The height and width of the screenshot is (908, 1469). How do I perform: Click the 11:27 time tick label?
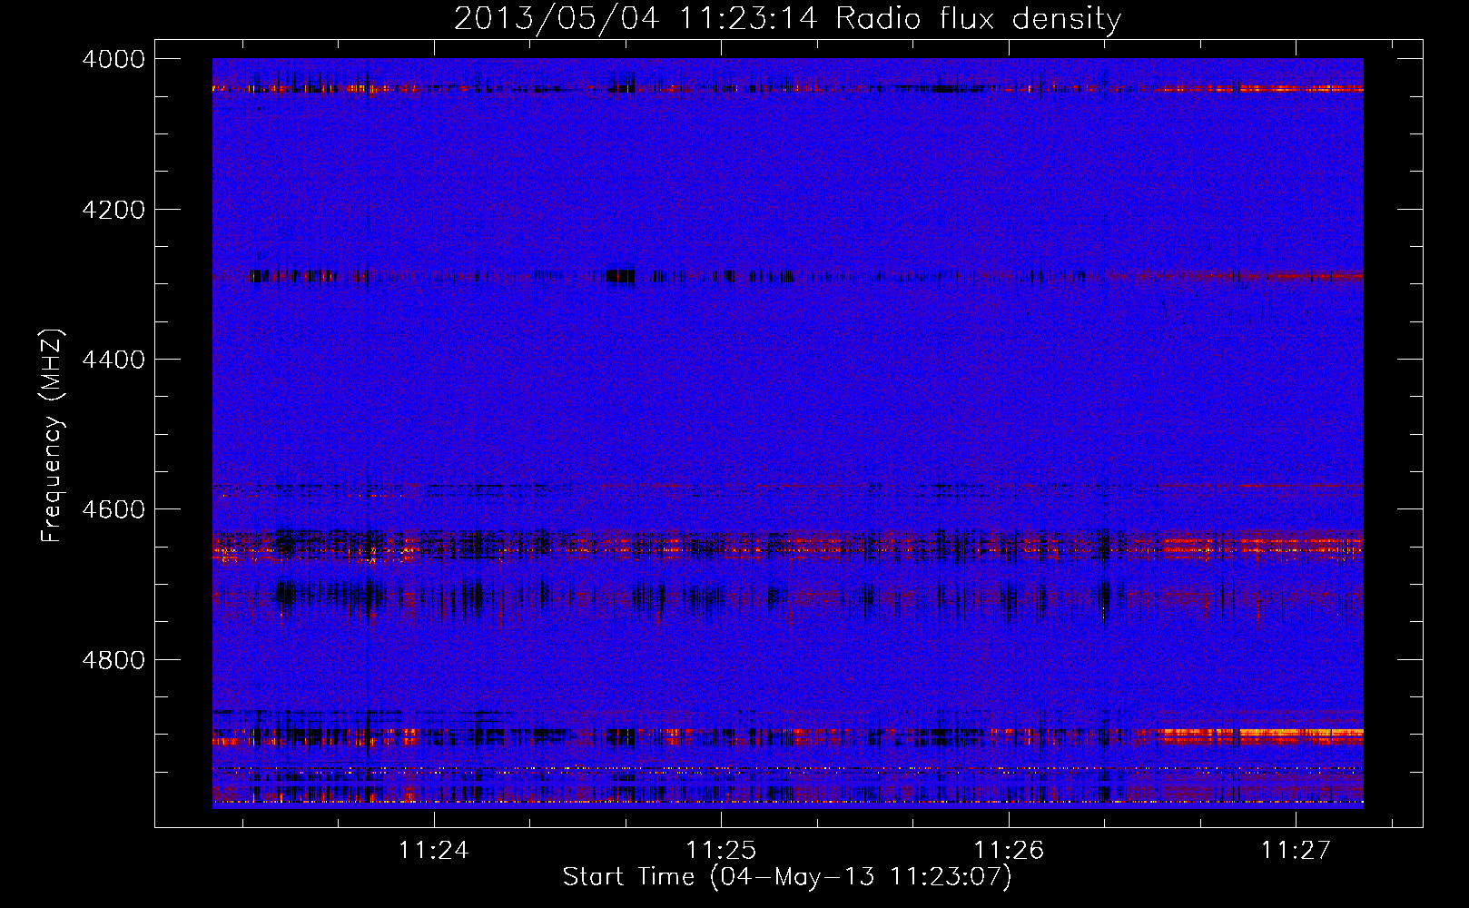[1296, 850]
